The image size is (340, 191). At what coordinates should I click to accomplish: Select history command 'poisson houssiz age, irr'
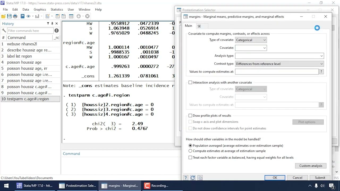coord(30,68)
